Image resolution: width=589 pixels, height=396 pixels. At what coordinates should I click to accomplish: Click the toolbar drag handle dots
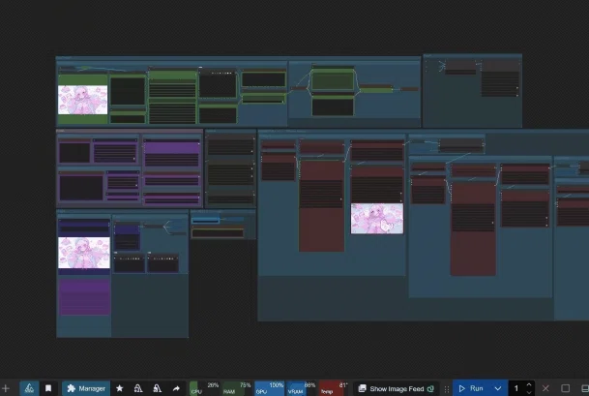point(447,389)
